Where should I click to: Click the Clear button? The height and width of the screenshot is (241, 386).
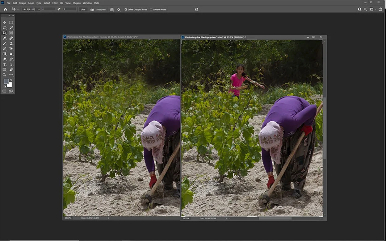click(83, 10)
